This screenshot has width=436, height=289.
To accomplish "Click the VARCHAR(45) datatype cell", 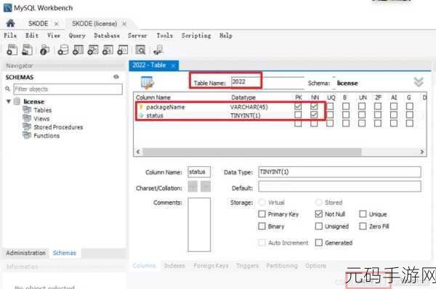I will pos(249,107).
